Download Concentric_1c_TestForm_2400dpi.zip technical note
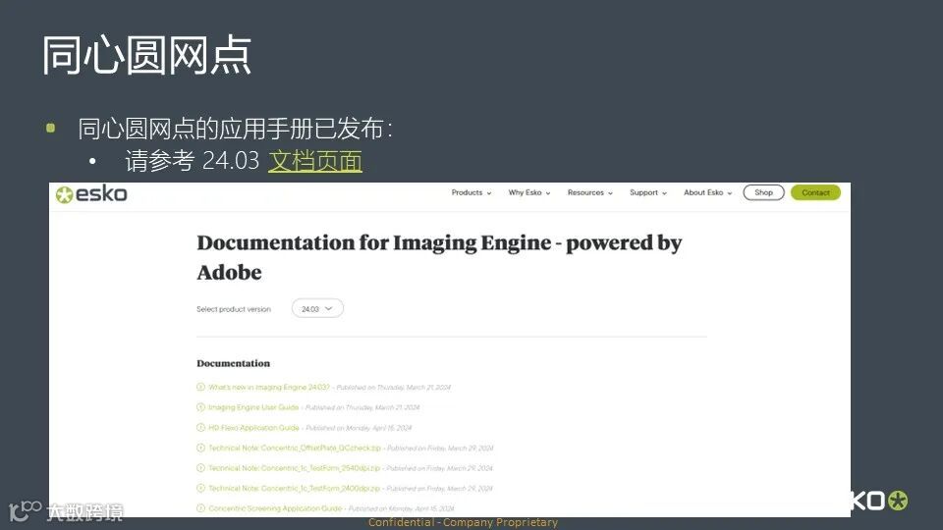 click(x=294, y=489)
